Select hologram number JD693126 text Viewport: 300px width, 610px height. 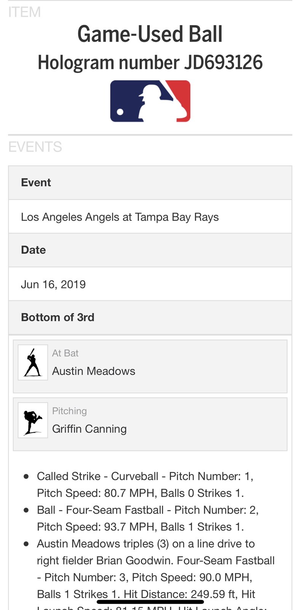150,63
